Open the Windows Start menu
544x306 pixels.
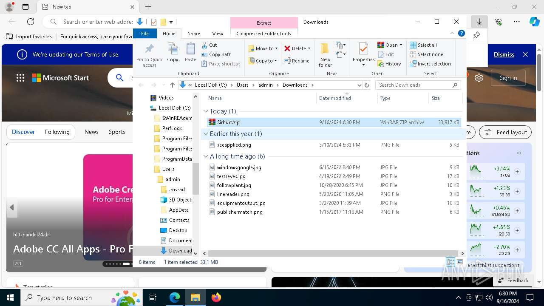click(10, 297)
